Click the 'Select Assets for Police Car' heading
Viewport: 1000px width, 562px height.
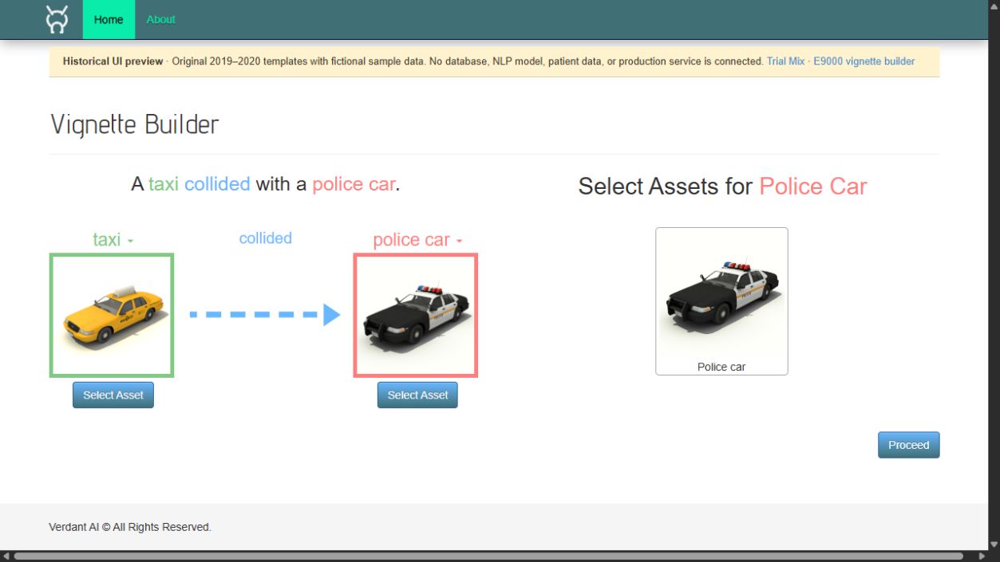(722, 187)
